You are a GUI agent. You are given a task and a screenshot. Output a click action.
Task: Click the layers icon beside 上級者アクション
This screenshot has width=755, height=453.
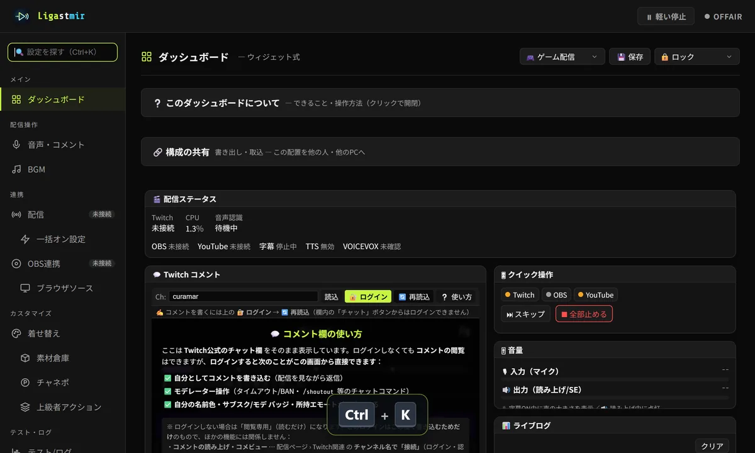[25, 407]
